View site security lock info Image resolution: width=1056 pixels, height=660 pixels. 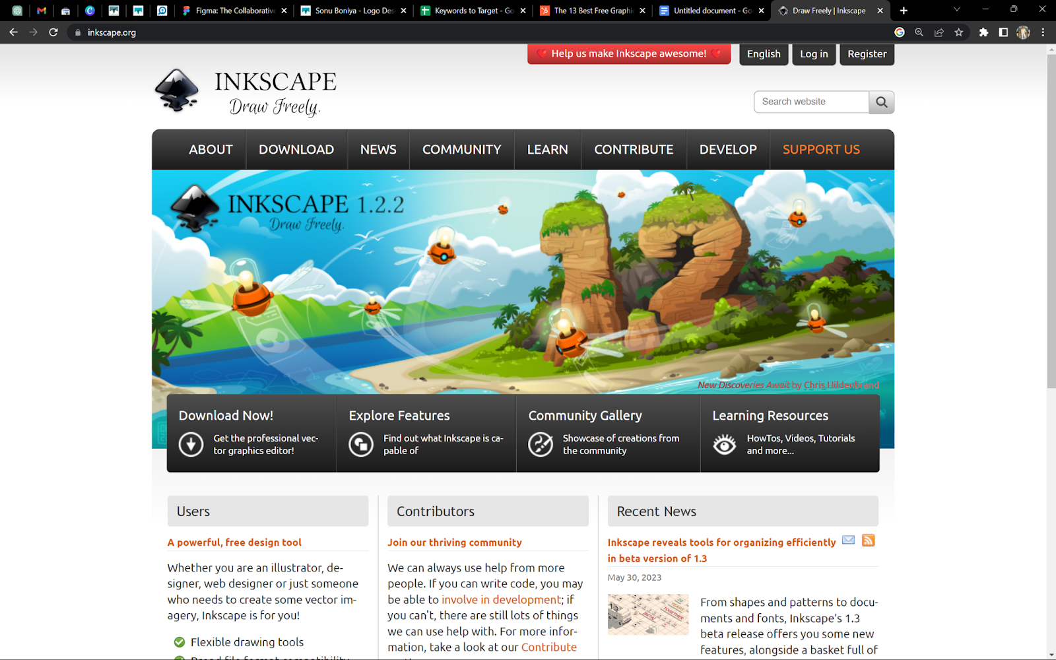pyautogui.click(x=78, y=32)
